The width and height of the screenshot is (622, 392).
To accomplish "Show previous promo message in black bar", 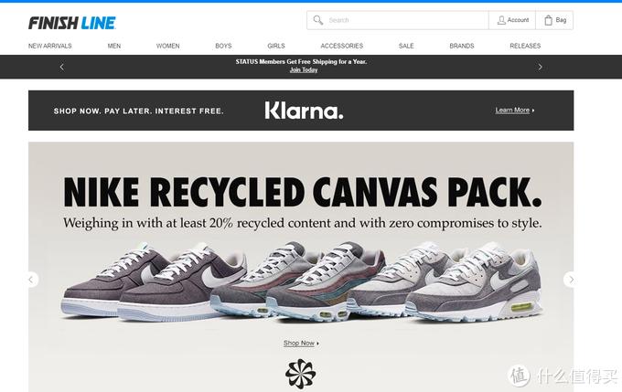I will [x=62, y=67].
